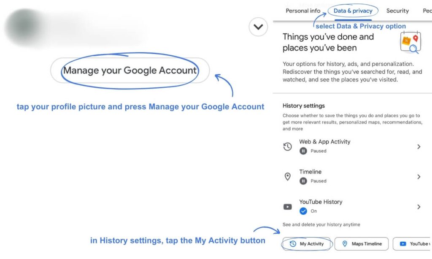Select the Data & privacy tab
Viewport: 432px width, 259px height.
(353, 11)
